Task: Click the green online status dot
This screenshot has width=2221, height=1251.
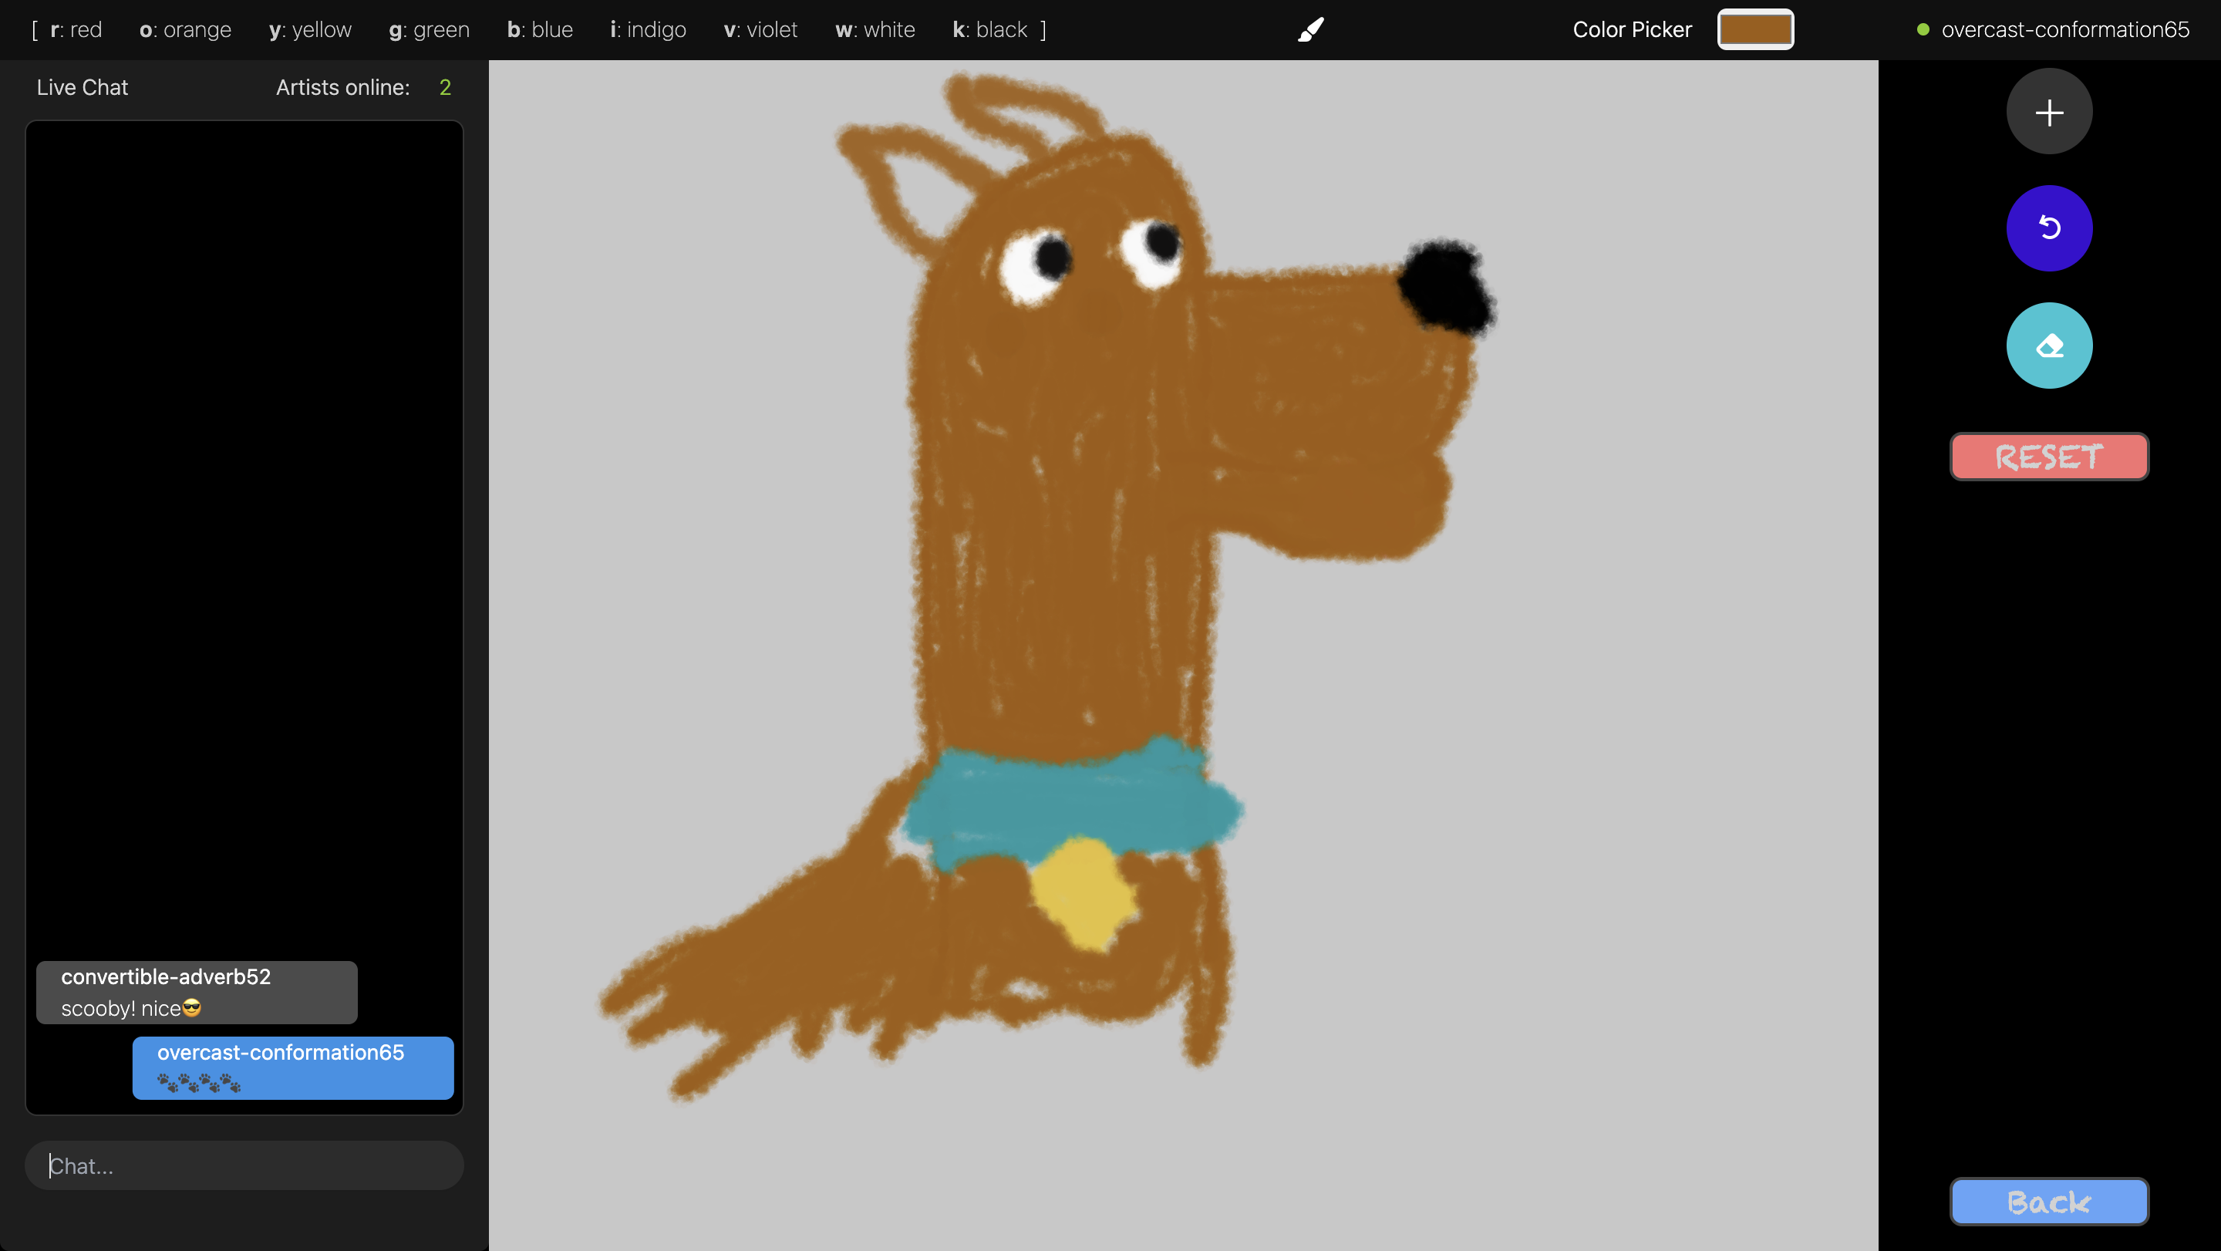Action: 1923,30
